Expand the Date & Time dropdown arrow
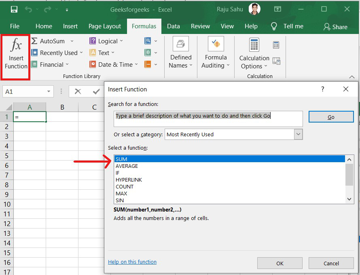Image resolution: width=360 pixels, height=275 pixels. coord(136,64)
